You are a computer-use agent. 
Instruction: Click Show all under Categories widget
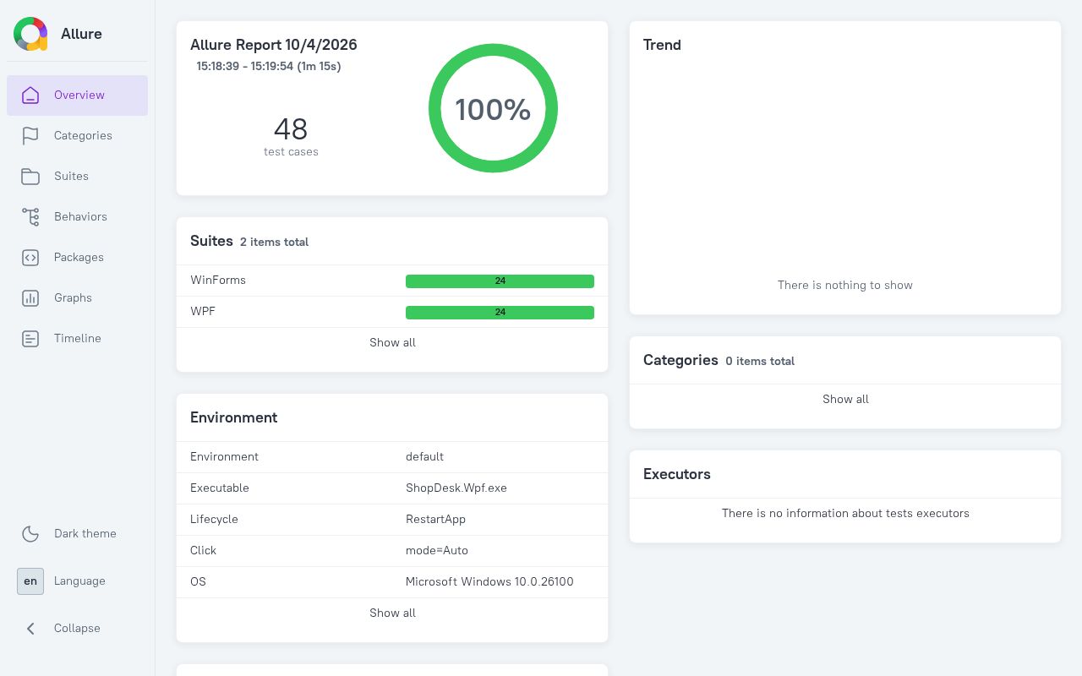click(845, 399)
